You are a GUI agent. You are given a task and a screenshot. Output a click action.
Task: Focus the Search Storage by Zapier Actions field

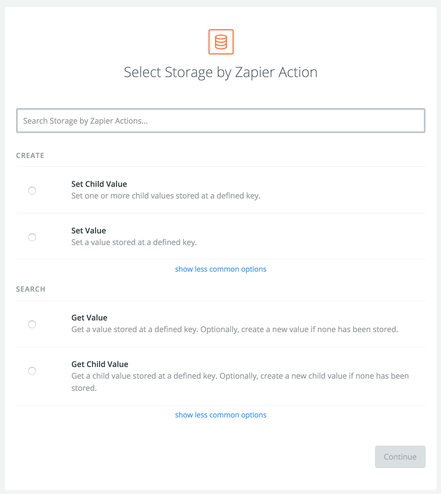(220, 121)
